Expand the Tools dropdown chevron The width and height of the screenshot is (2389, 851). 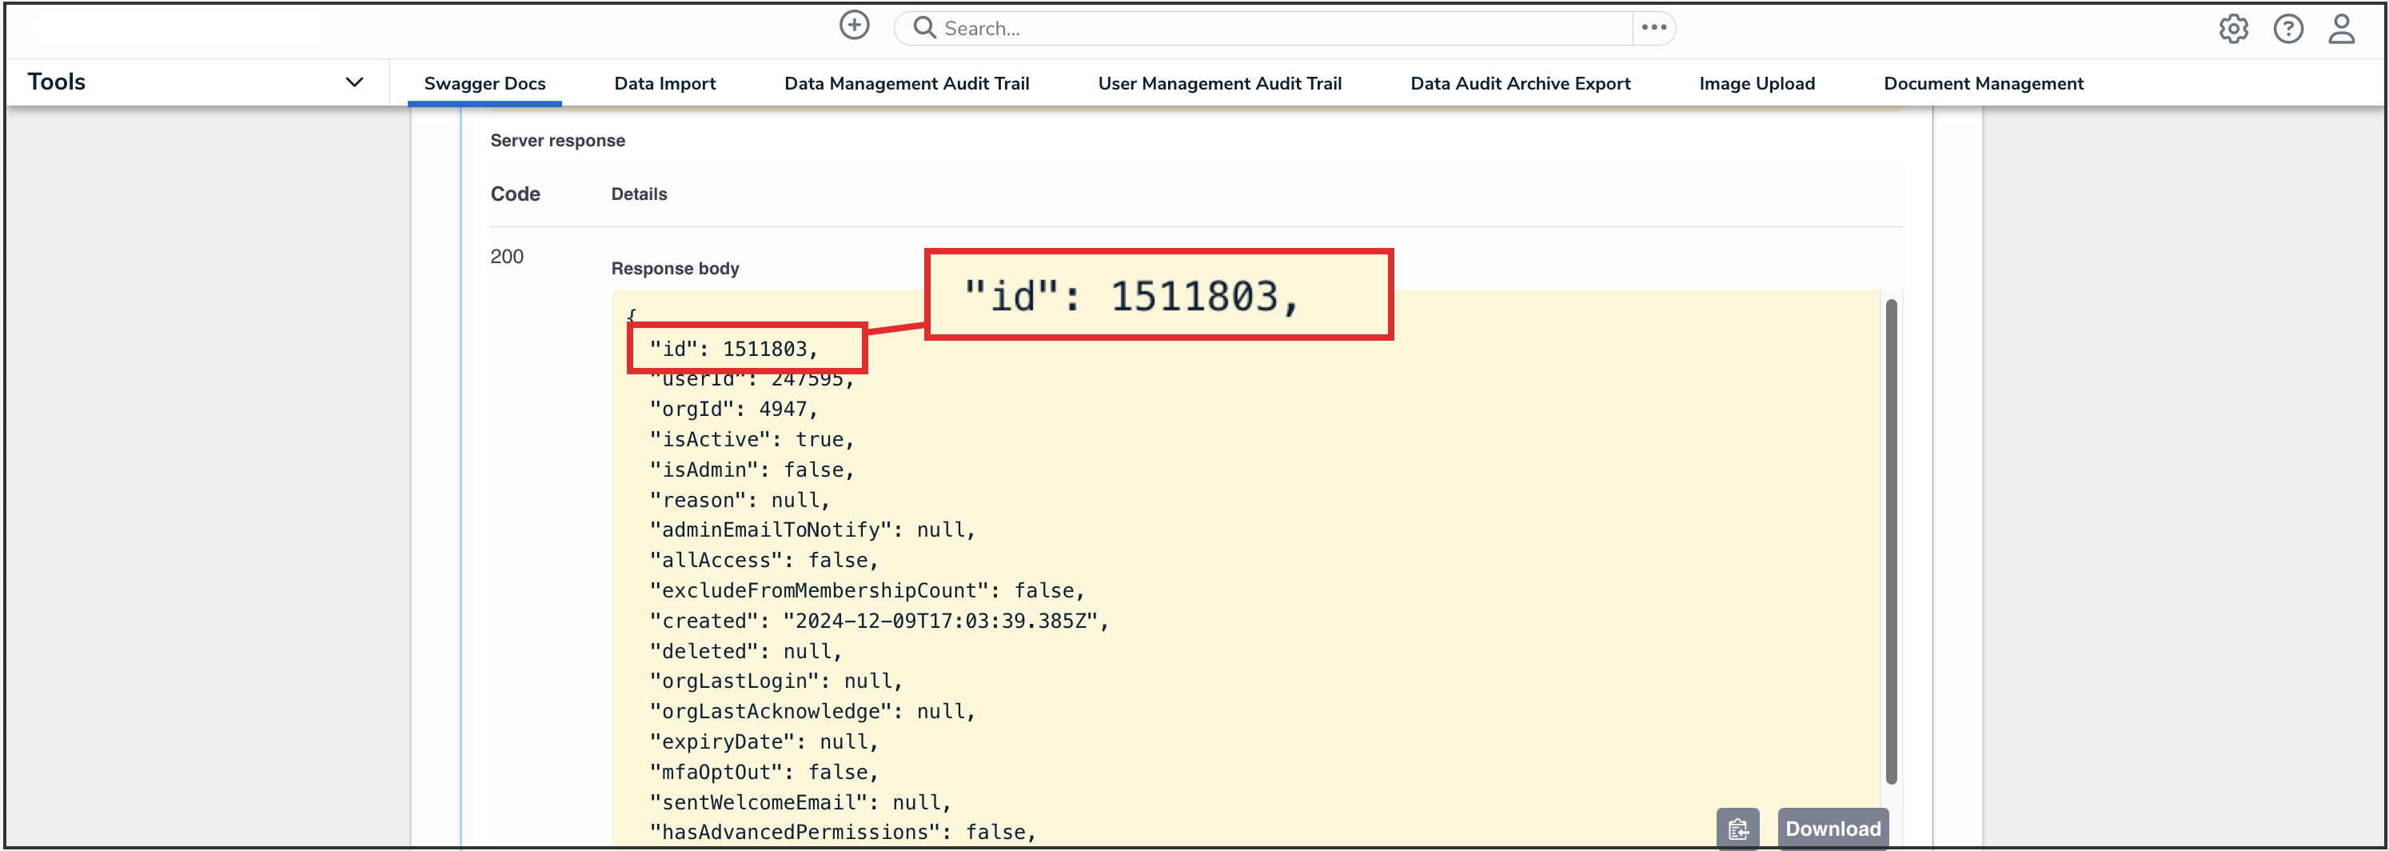point(353,82)
